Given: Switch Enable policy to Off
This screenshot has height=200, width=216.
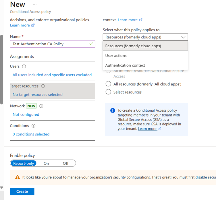Looking at the screenshot, I should pos(65,163).
